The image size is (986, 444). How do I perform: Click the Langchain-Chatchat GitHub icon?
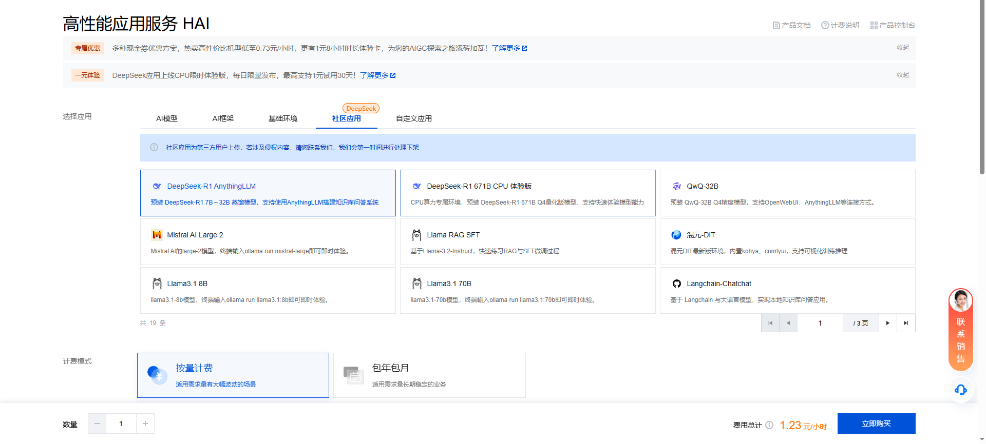(x=677, y=284)
